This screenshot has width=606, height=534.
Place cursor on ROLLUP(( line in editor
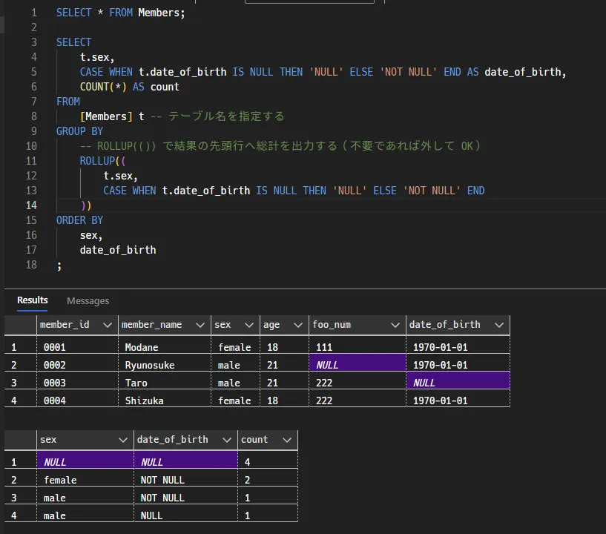click(x=102, y=161)
